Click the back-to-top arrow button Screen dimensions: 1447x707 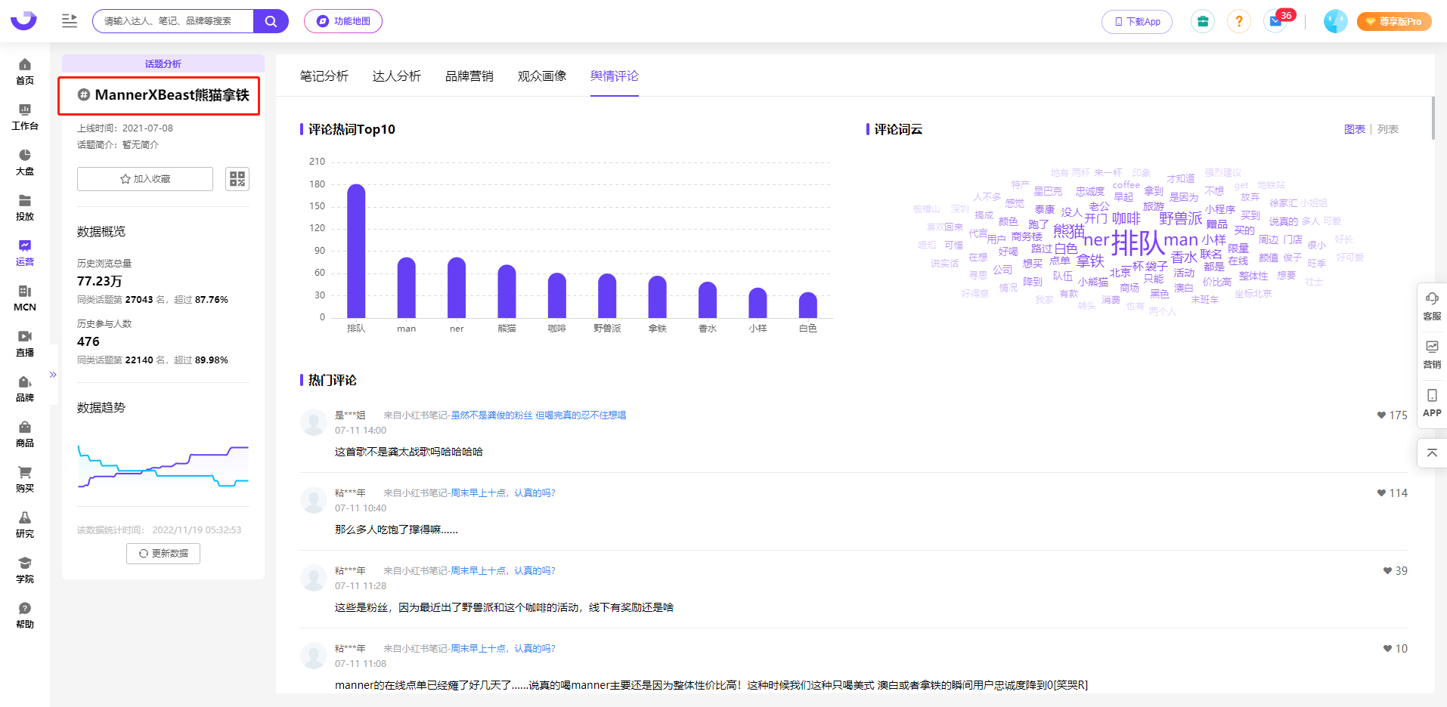click(x=1432, y=453)
